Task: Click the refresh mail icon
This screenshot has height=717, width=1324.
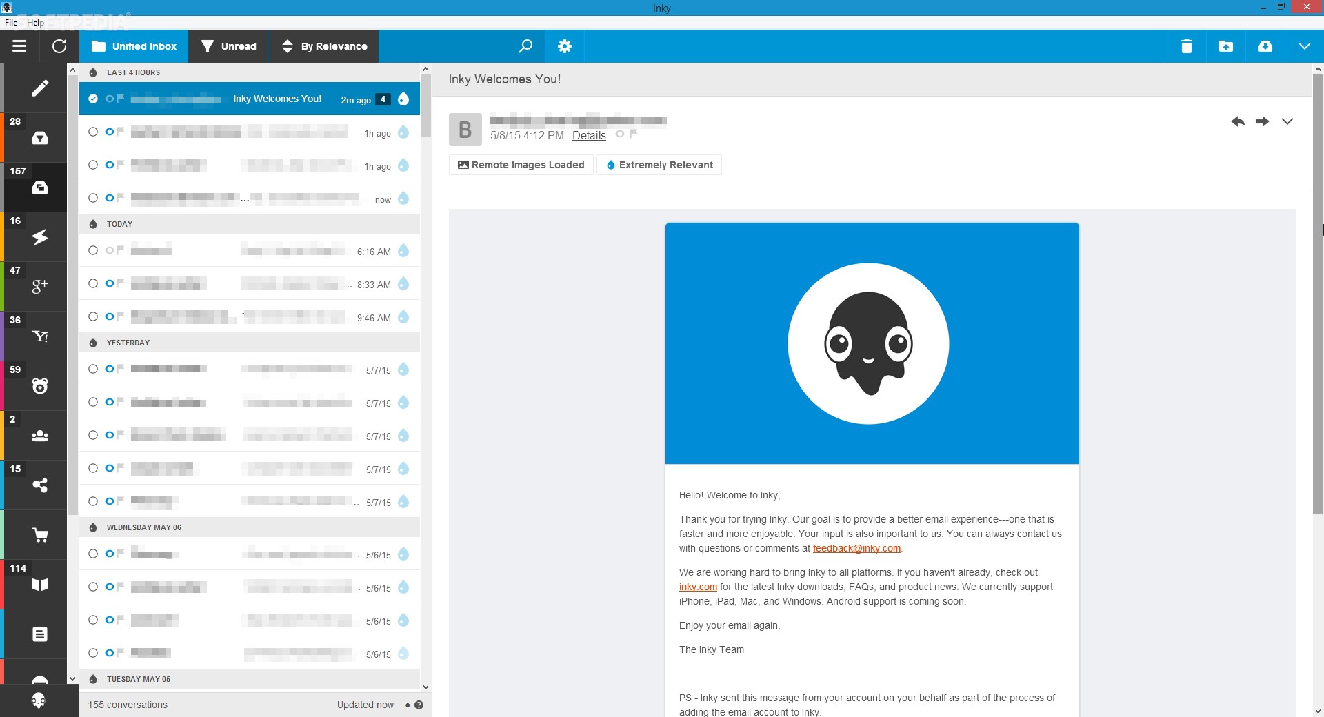Action: [x=59, y=46]
